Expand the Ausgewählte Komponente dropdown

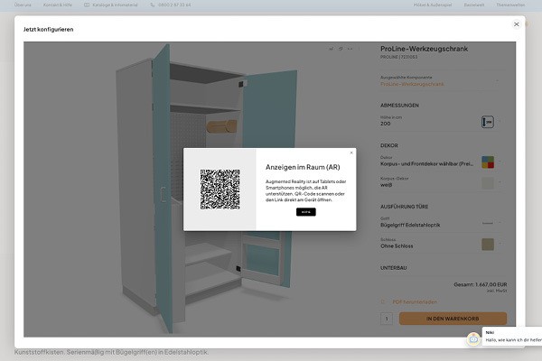coord(498,81)
